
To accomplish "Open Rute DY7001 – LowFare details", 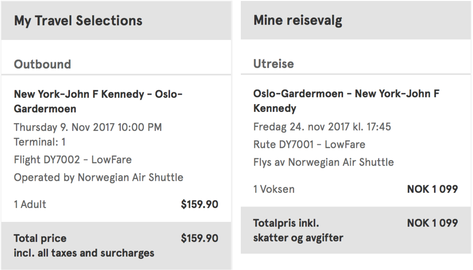I will 309,145.
